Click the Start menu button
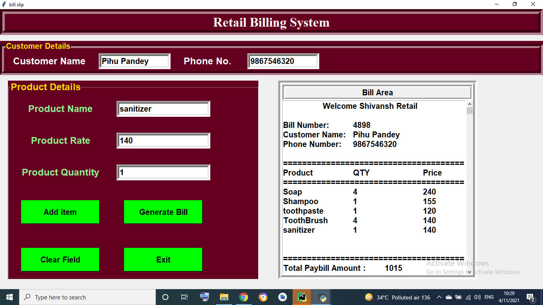 [x=9, y=297]
